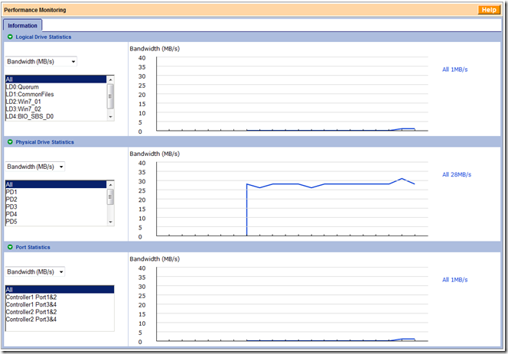Open Logical Drive Bandwidth (MB/s) dropdown
The width and height of the screenshot is (508, 354).
41,61
